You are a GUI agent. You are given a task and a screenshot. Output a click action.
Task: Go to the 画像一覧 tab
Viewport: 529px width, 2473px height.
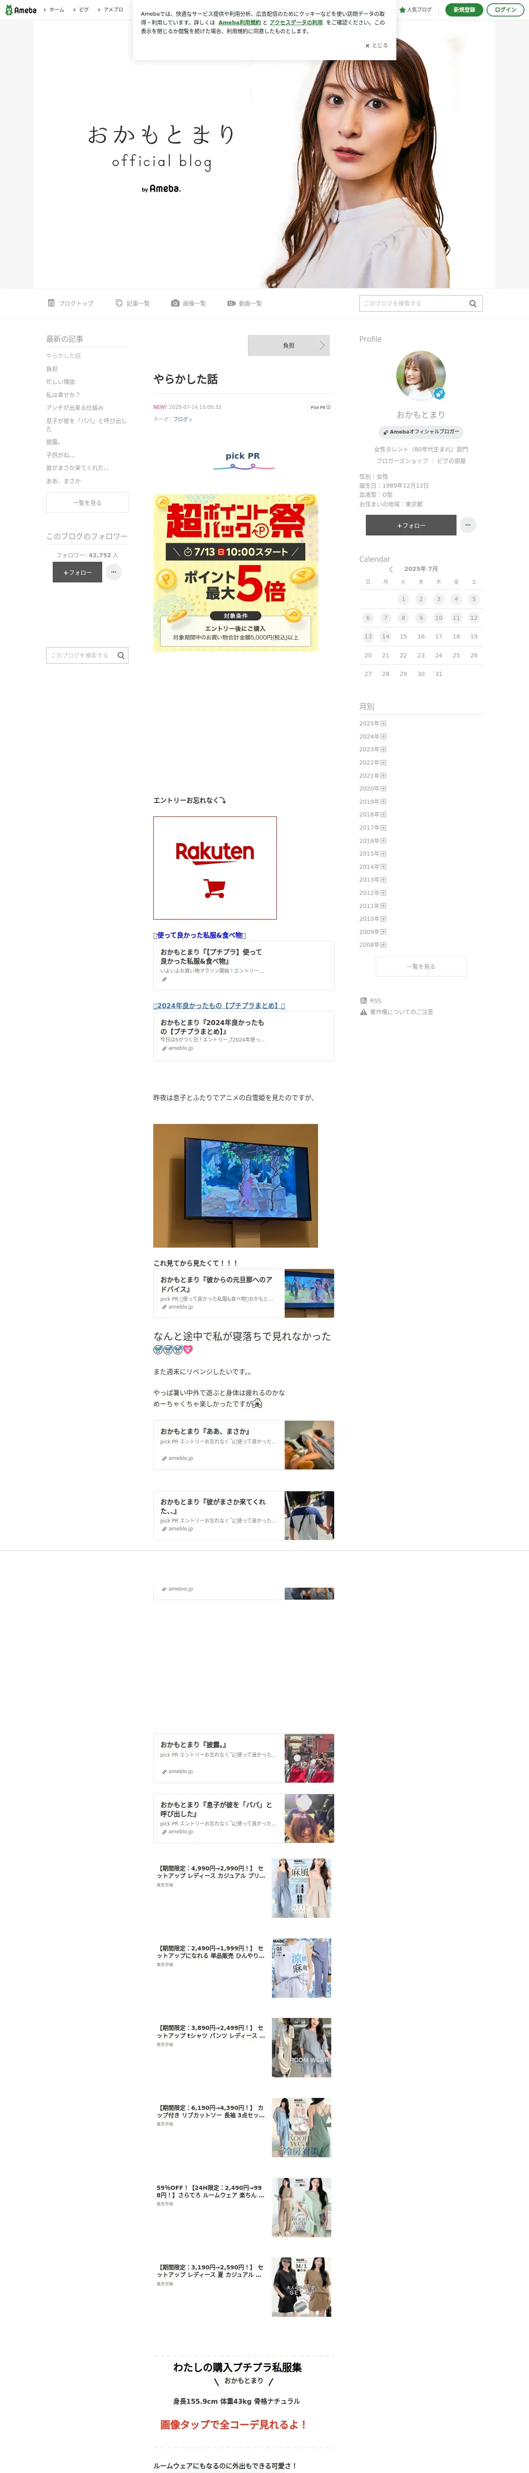tap(189, 303)
